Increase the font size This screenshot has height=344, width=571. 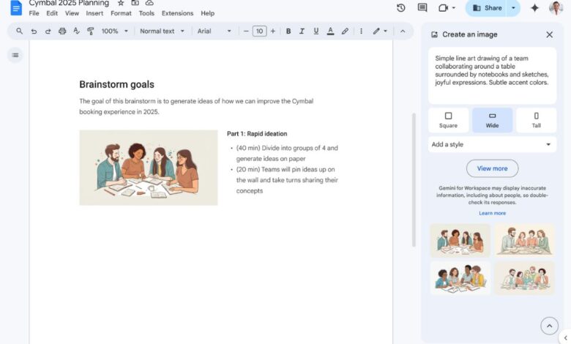click(x=273, y=31)
